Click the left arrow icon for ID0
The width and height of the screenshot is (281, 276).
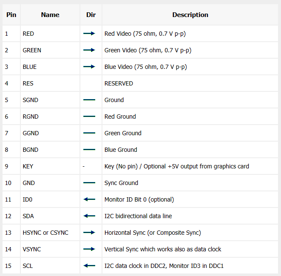point(89,199)
